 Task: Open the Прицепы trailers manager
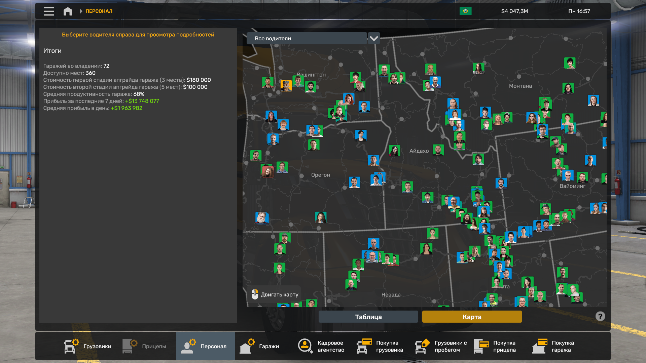click(x=144, y=346)
